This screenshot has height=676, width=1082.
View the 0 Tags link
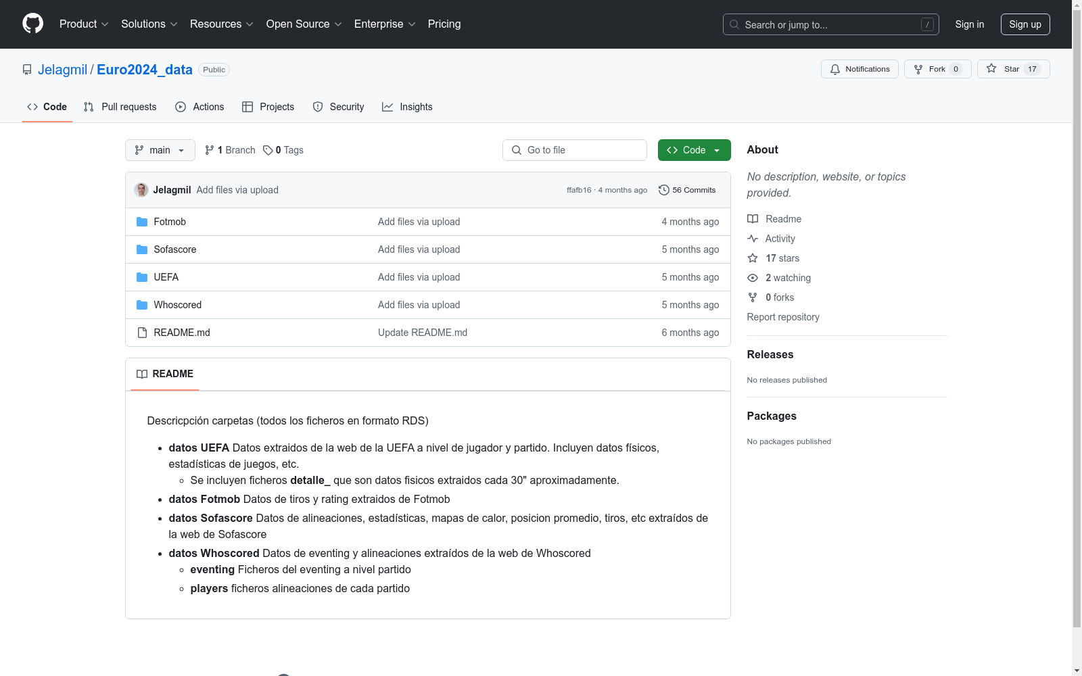click(x=283, y=150)
